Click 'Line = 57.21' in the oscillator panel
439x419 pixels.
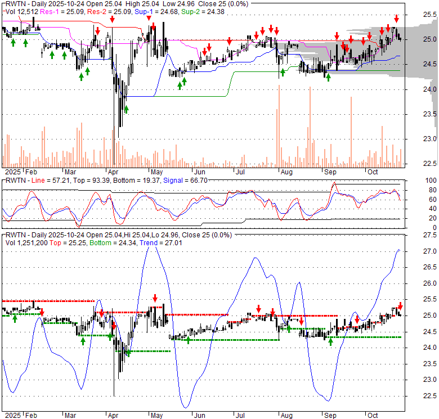click(x=50, y=181)
